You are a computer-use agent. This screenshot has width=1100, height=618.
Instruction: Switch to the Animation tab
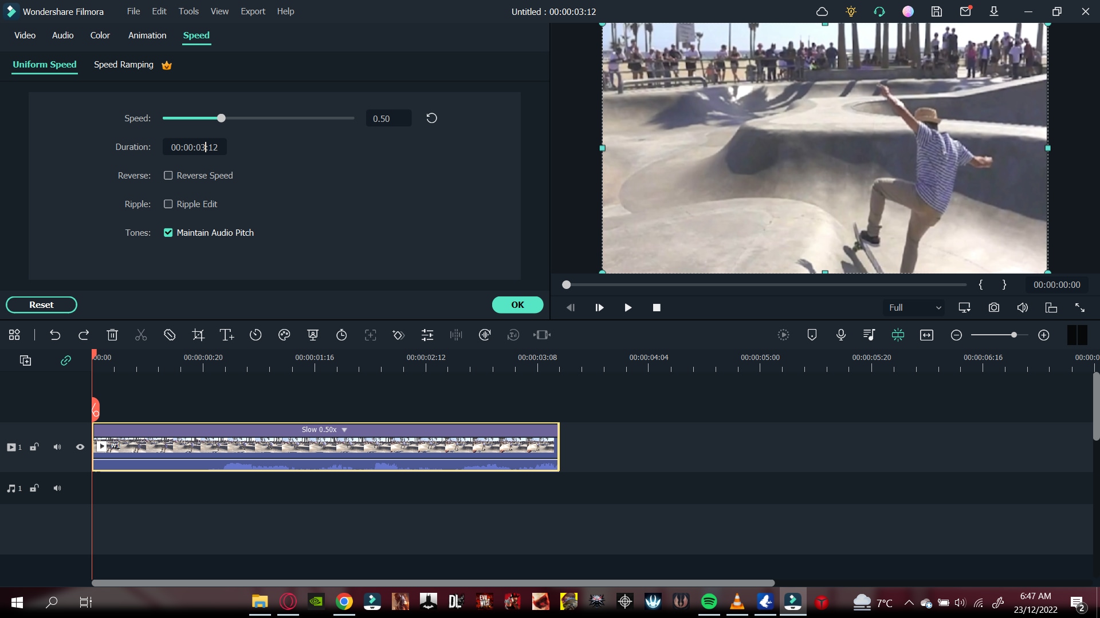pyautogui.click(x=147, y=35)
